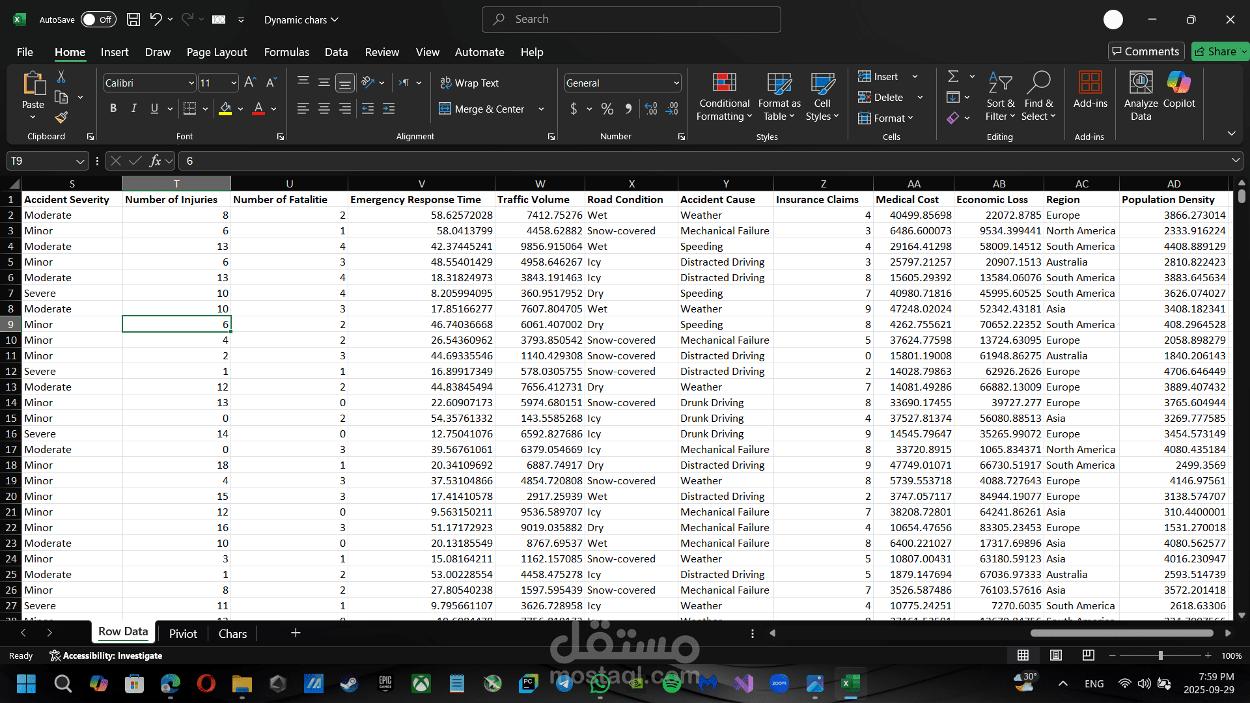The width and height of the screenshot is (1250, 703).
Task: Open the Merge & Center dropdown arrow
Action: point(541,109)
